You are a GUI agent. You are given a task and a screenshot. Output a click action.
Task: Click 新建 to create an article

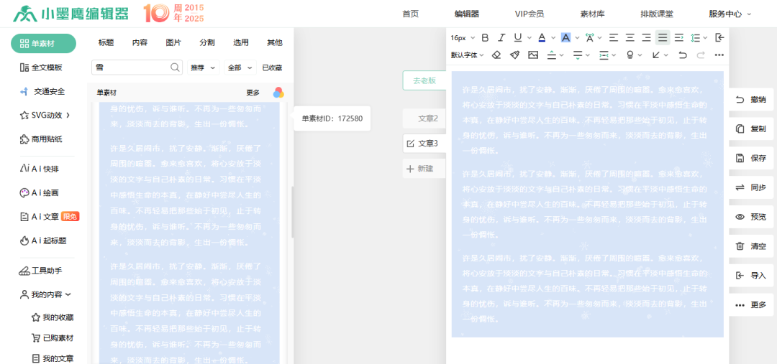point(424,169)
